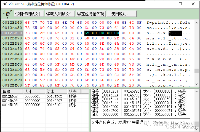Click hex address 0012BDB0
200x132 pixels.
pyautogui.click(x=12, y=59)
